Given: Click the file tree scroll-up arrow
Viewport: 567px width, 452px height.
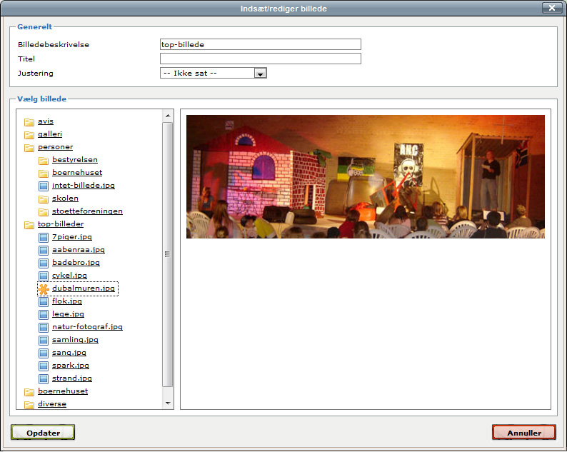Looking at the screenshot, I should (167, 116).
